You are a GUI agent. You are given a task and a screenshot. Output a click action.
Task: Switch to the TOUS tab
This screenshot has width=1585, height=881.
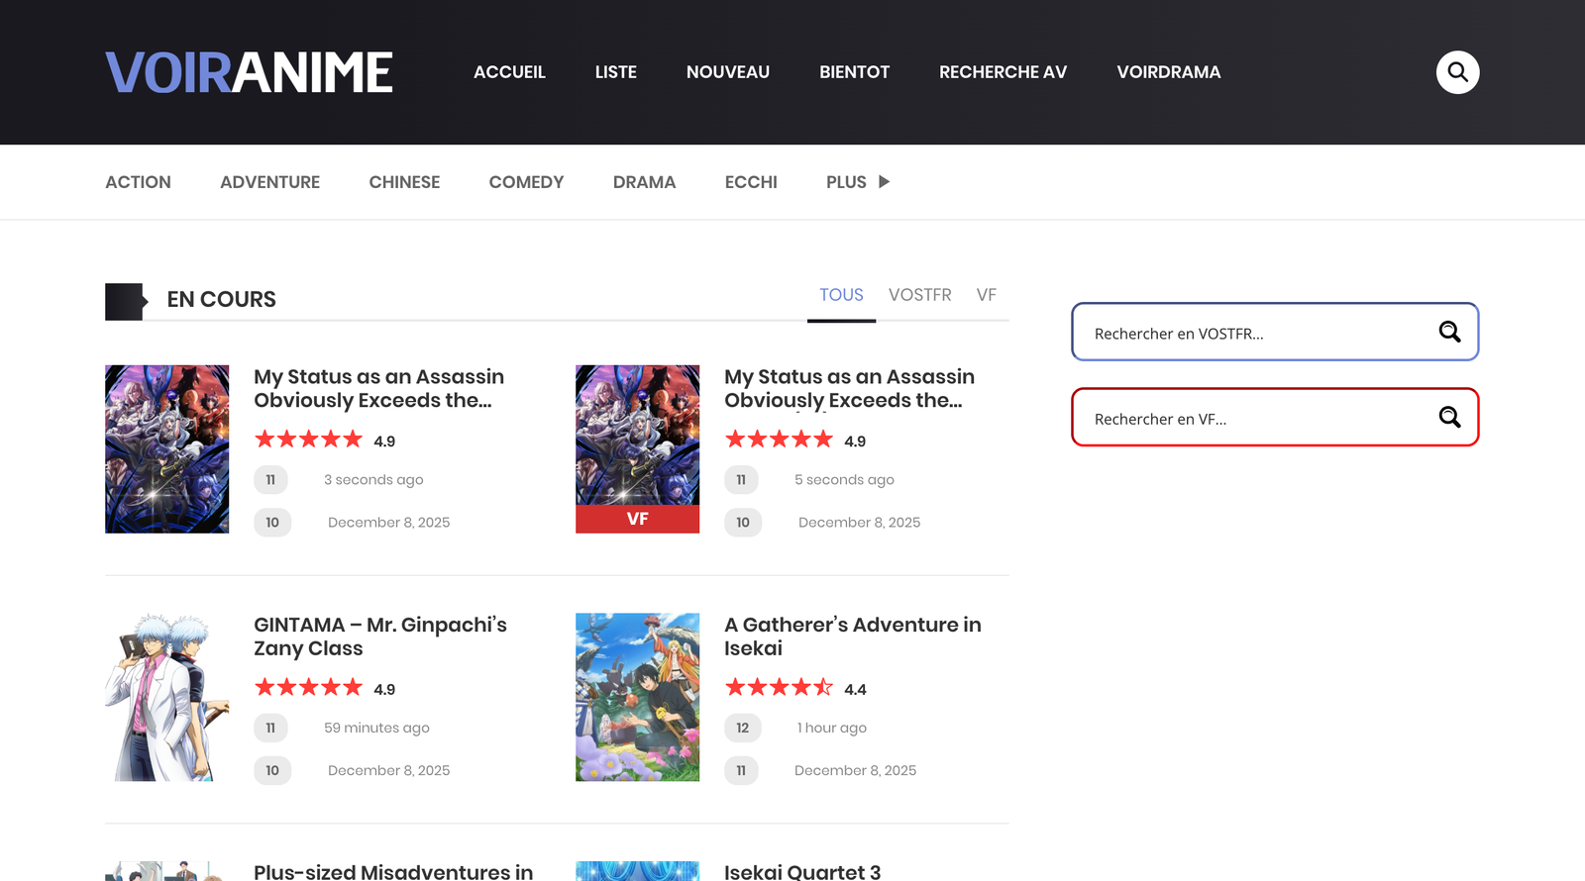[x=841, y=295]
